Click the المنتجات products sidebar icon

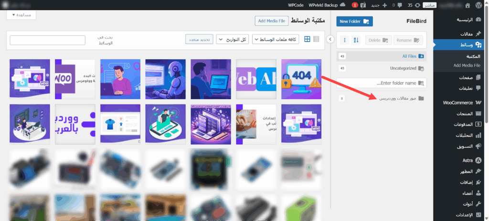478,114
